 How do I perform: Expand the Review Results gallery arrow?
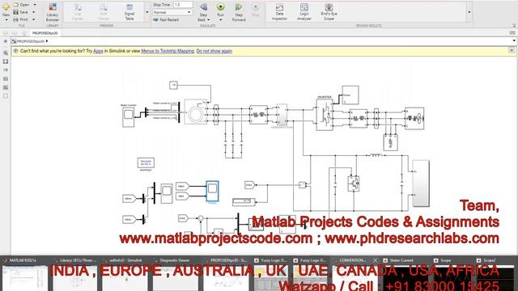(469, 12)
